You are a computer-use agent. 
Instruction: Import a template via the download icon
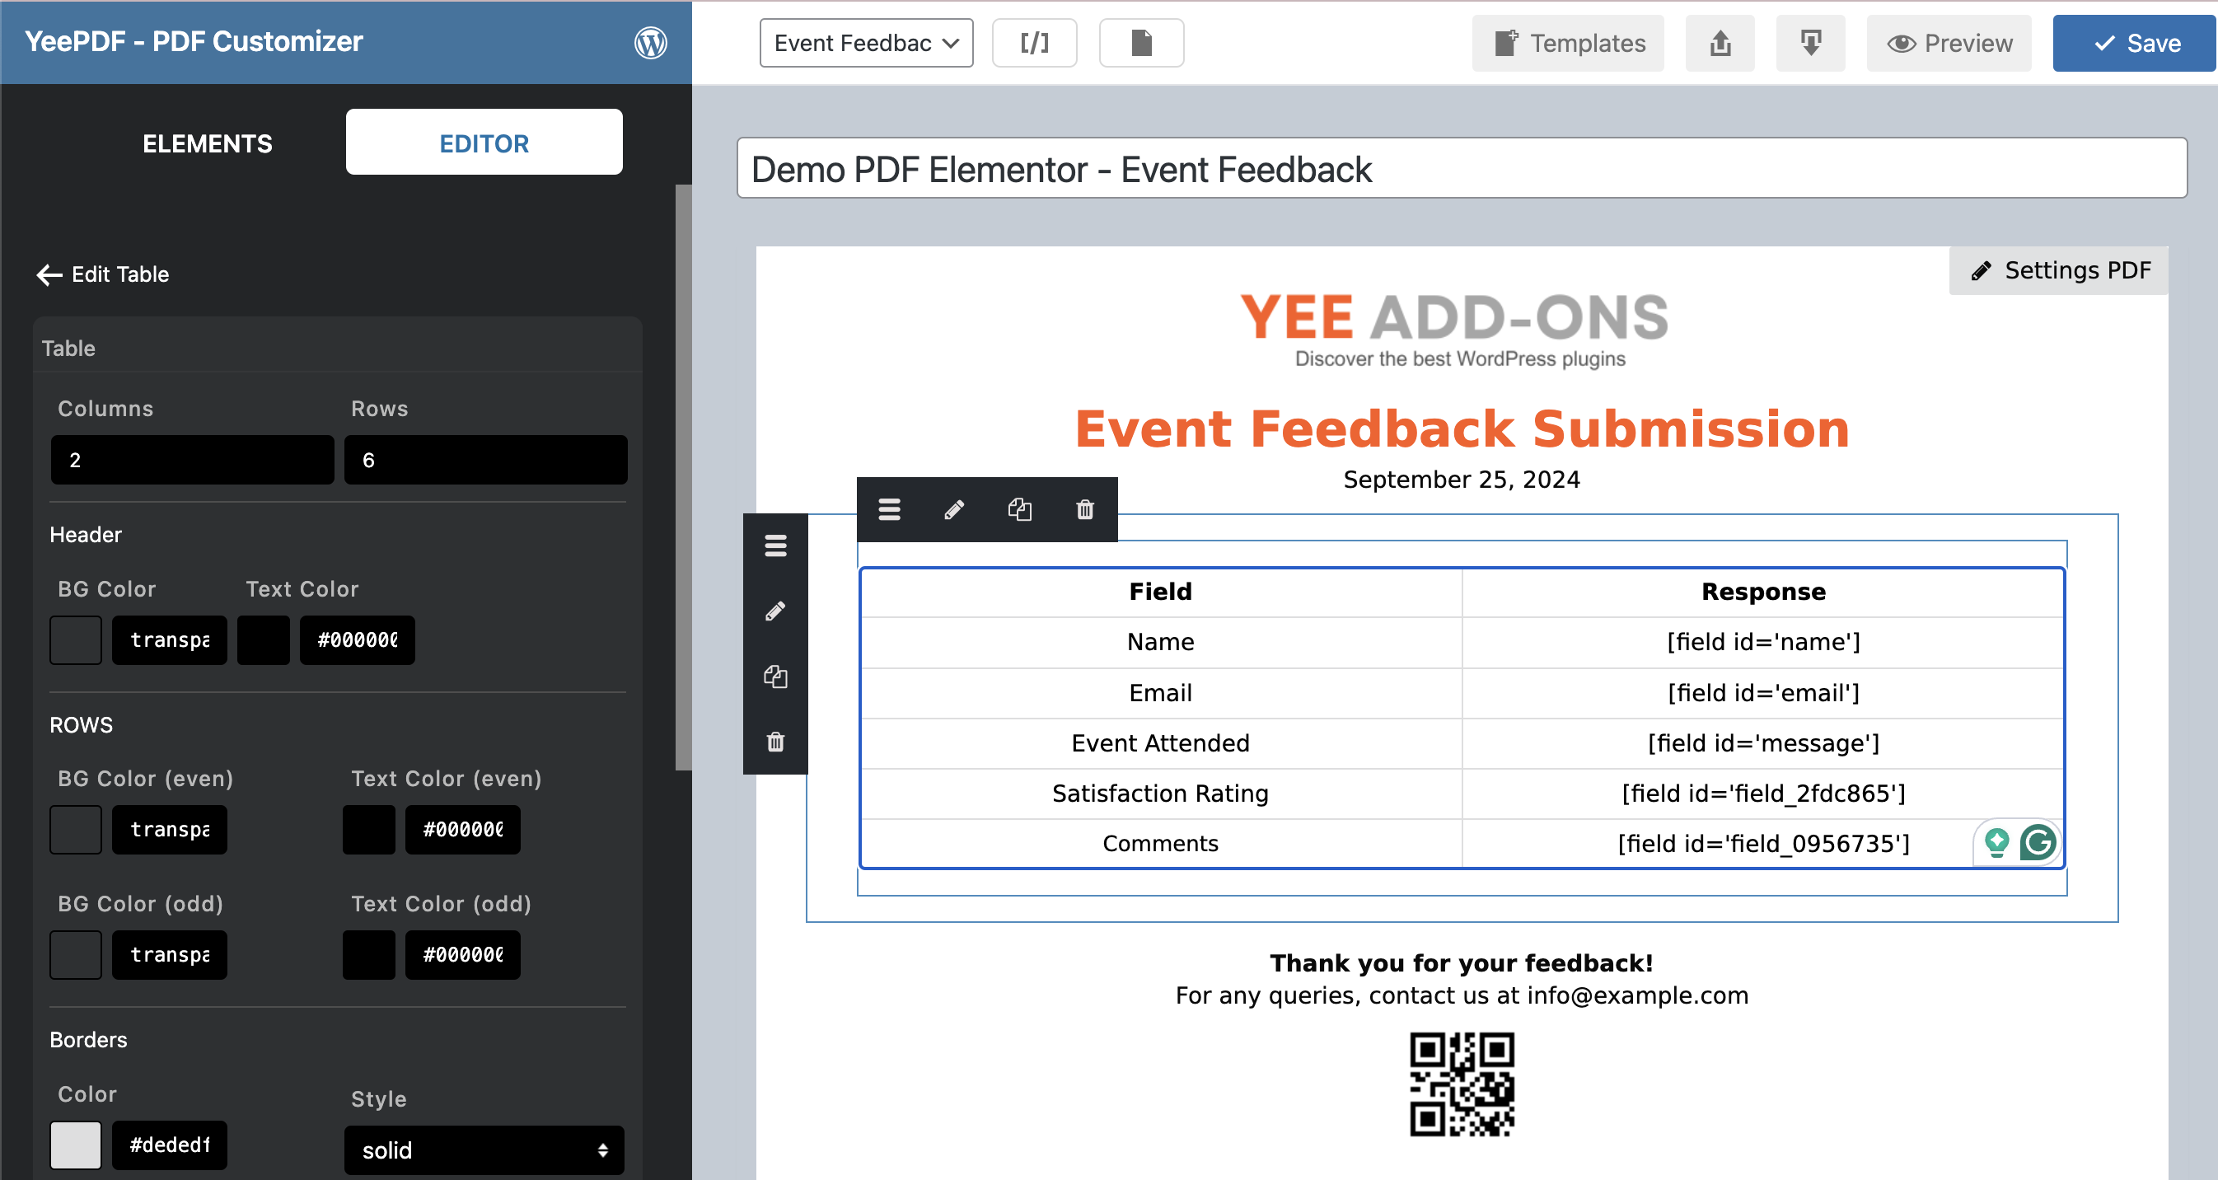coord(1811,42)
